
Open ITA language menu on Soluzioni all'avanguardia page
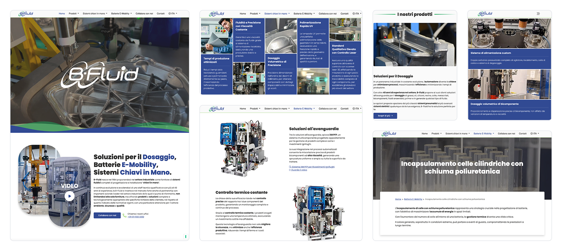click(x=357, y=109)
